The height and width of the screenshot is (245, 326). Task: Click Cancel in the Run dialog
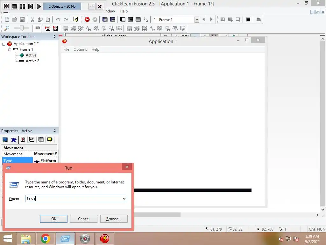tap(84, 219)
